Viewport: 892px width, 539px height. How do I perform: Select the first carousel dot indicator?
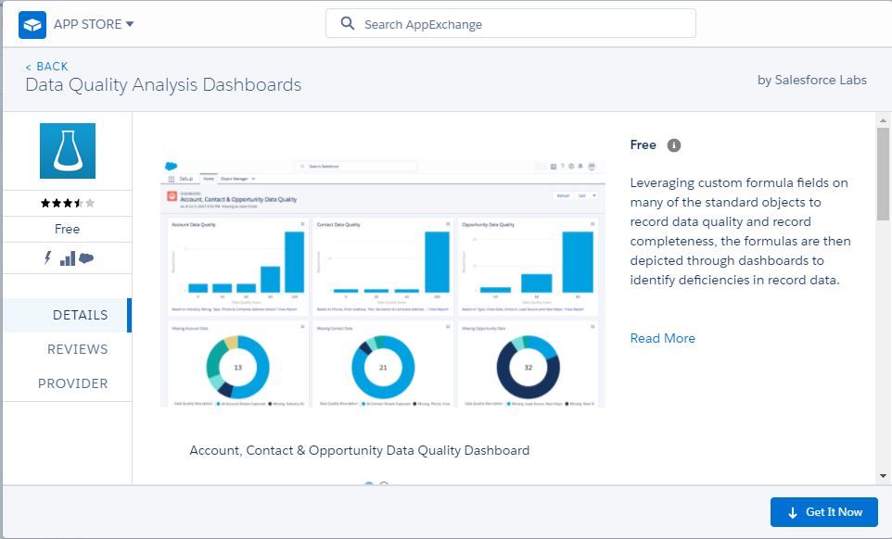pos(369,484)
